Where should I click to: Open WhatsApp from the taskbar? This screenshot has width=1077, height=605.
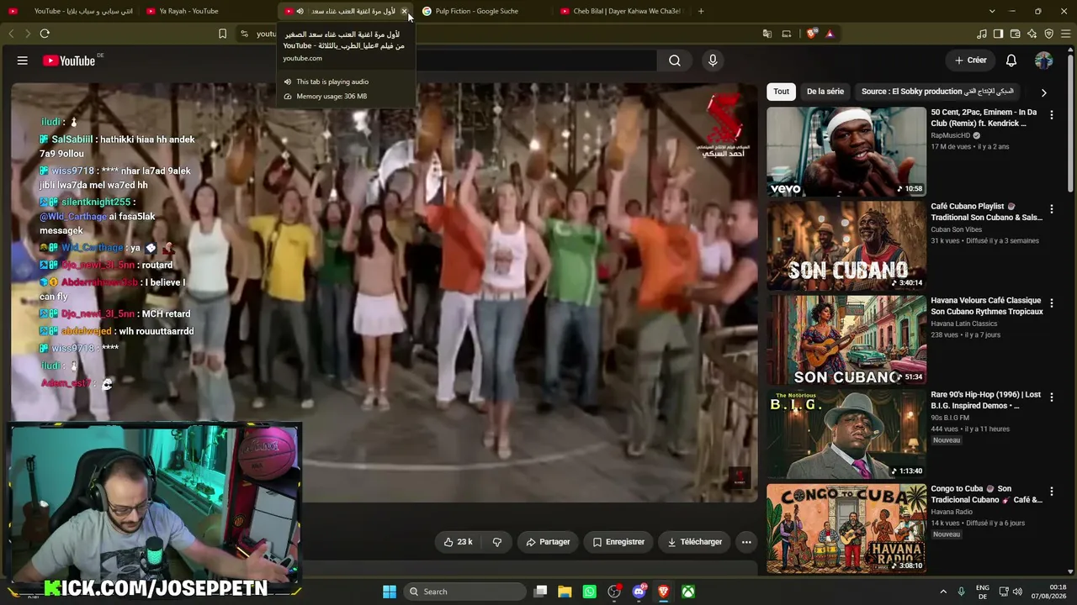click(590, 592)
